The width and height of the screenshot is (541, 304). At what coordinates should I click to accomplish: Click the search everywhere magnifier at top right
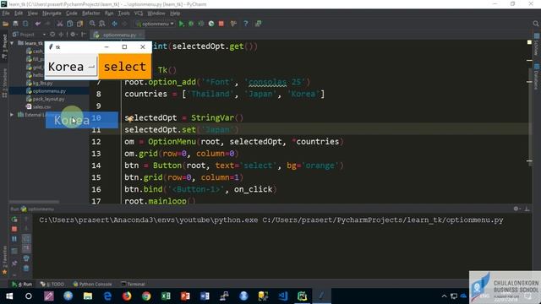point(535,24)
